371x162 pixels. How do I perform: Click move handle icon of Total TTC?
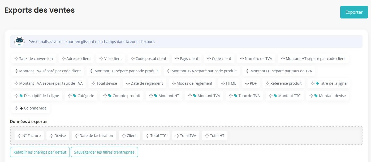coord(147,136)
